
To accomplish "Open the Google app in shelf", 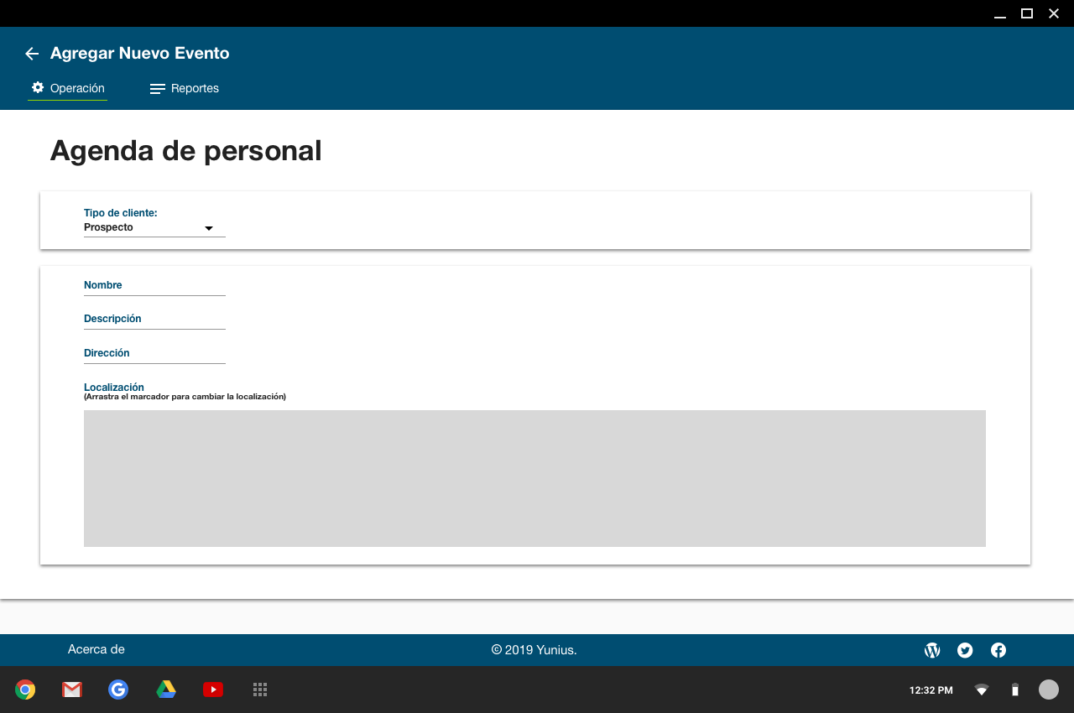I will [x=118, y=690].
